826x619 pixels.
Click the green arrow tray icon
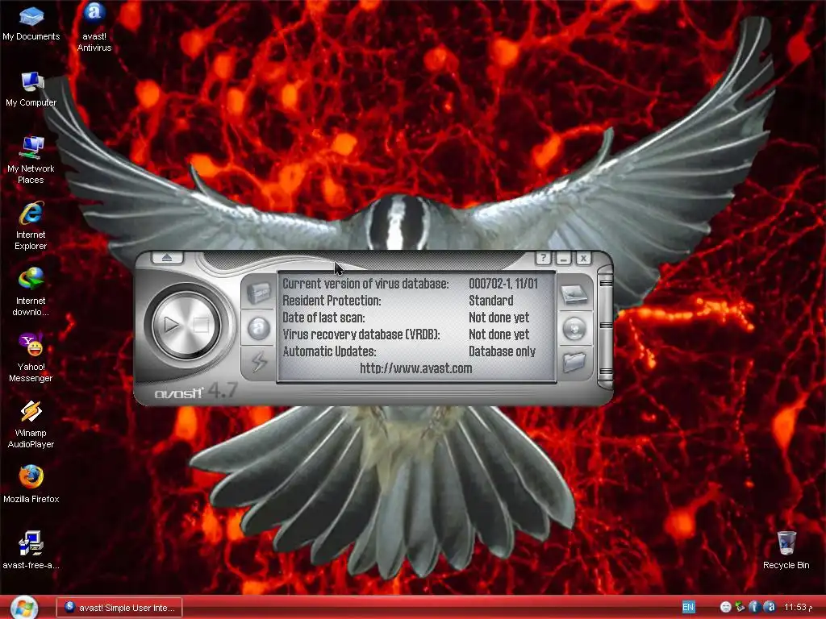pos(740,607)
